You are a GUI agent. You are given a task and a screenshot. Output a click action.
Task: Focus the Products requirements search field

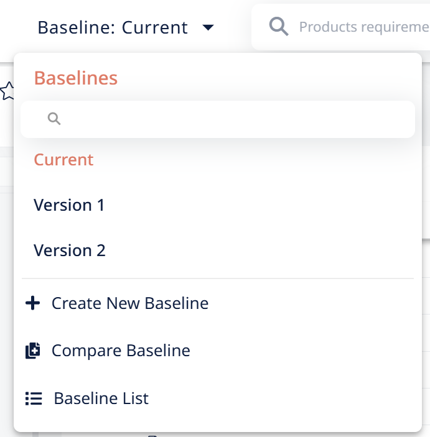[x=340, y=27]
